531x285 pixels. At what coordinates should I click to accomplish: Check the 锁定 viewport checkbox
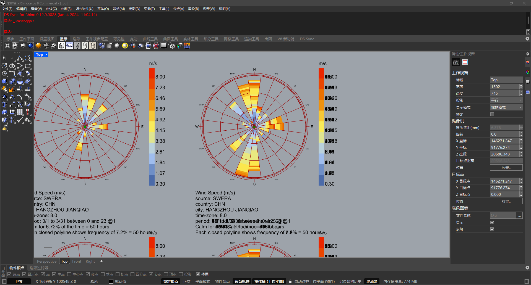tap(492, 114)
